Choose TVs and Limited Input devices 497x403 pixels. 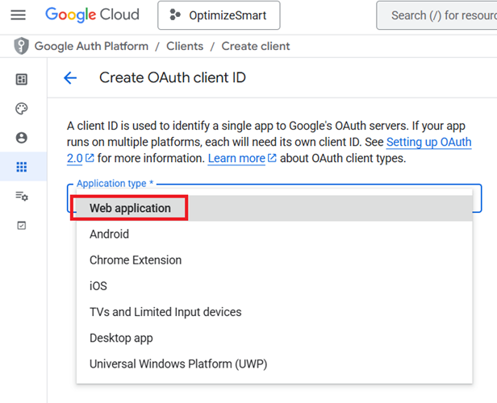pyautogui.click(x=165, y=312)
